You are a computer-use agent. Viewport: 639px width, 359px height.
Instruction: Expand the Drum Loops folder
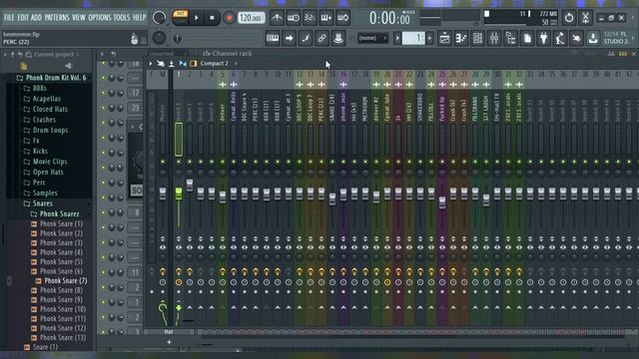click(50, 131)
